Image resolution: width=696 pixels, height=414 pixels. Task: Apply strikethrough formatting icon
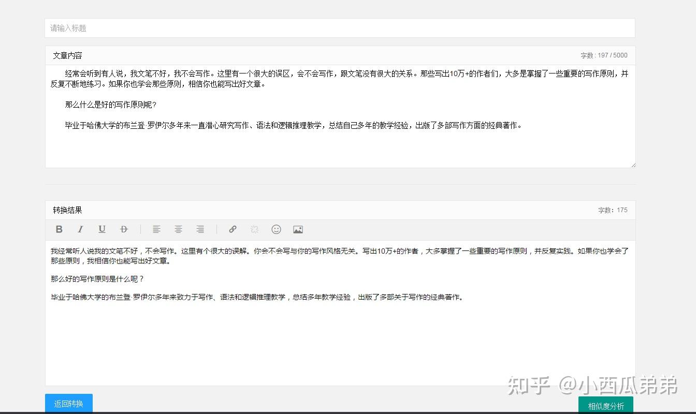coord(124,229)
